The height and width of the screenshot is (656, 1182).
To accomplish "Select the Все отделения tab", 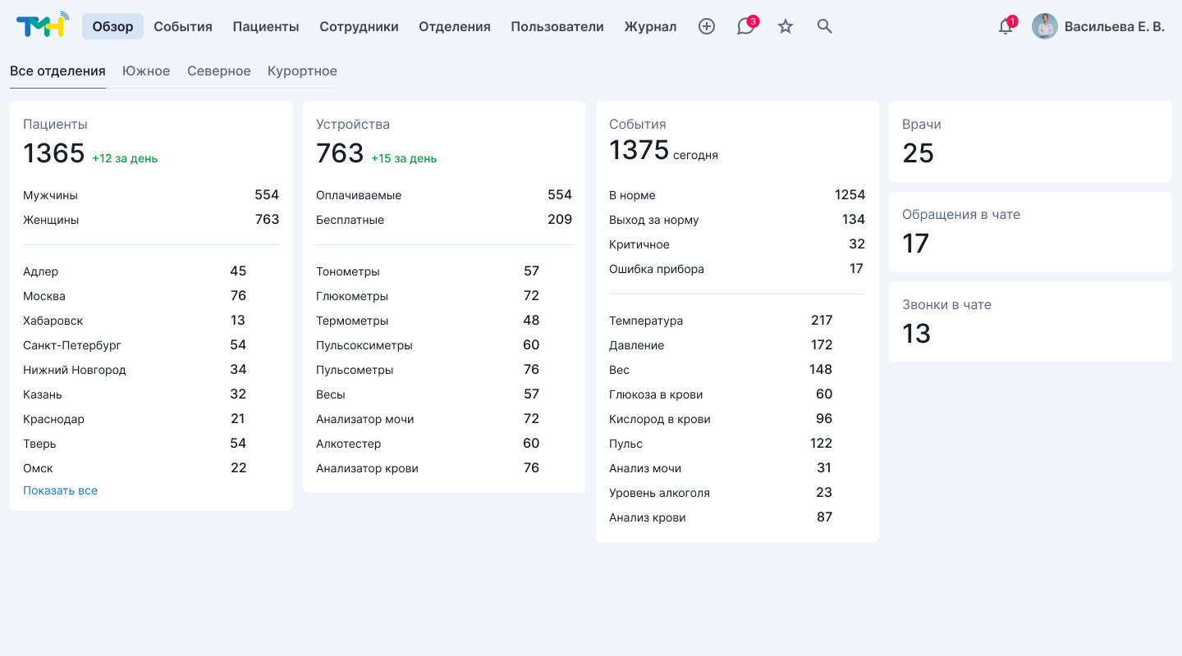I will coord(57,71).
